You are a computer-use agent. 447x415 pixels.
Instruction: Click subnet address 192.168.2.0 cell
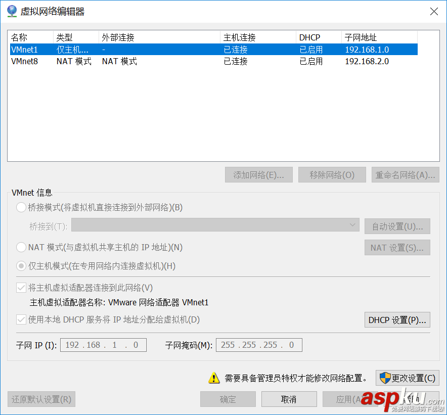click(x=367, y=61)
